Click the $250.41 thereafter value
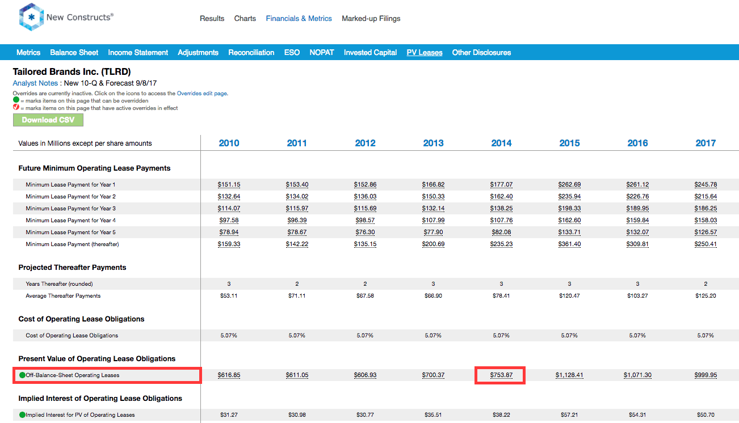 pos(706,244)
